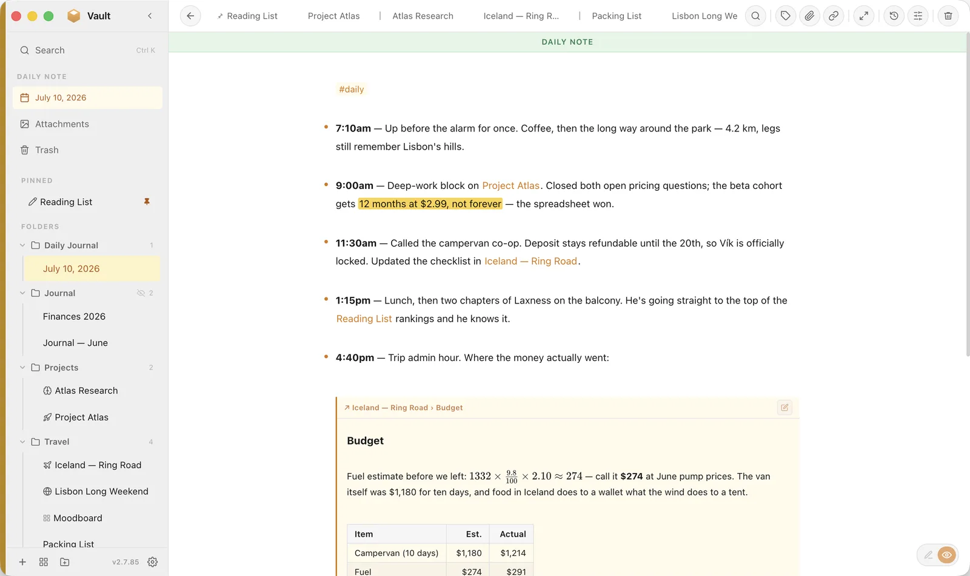This screenshot has width=970, height=576.
Task: Open note properties sliders icon
Action: tap(918, 16)
